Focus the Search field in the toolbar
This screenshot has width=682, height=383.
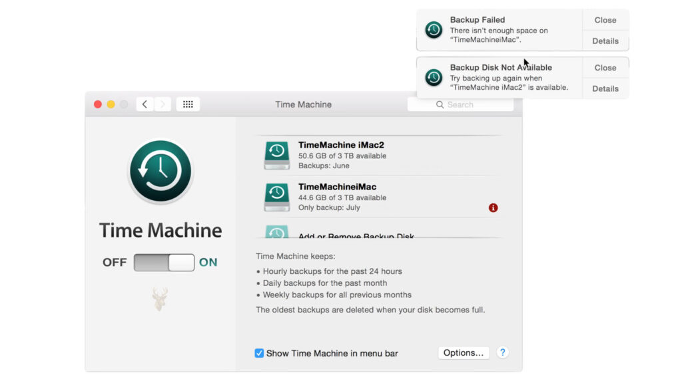click(461, 104)
